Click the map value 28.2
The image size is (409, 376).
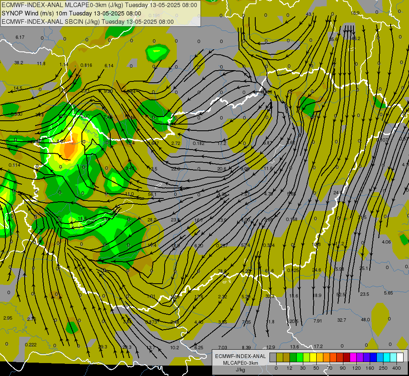152,220
